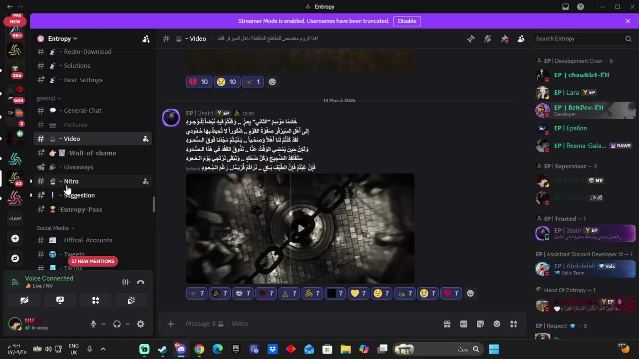Open the GIF picker

pos(464,324)
